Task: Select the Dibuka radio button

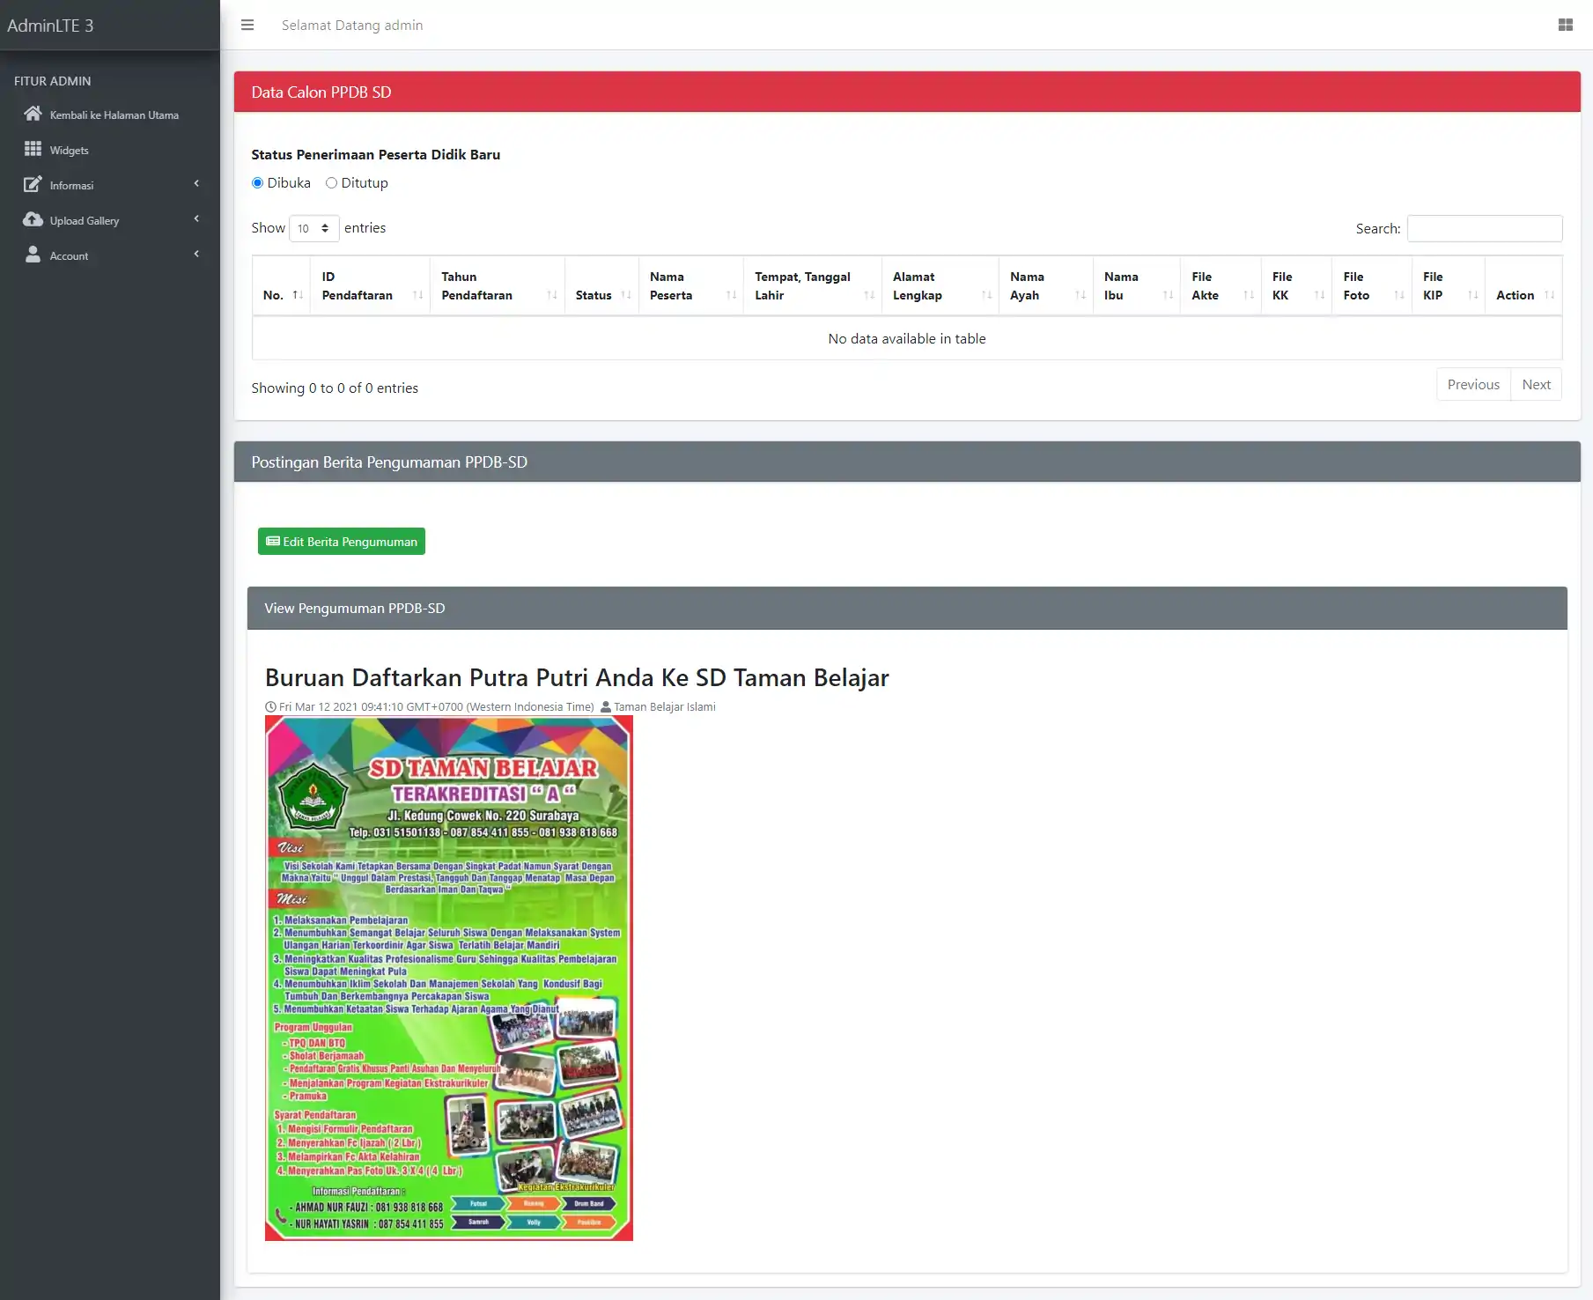Action: [x=257, y=182]
